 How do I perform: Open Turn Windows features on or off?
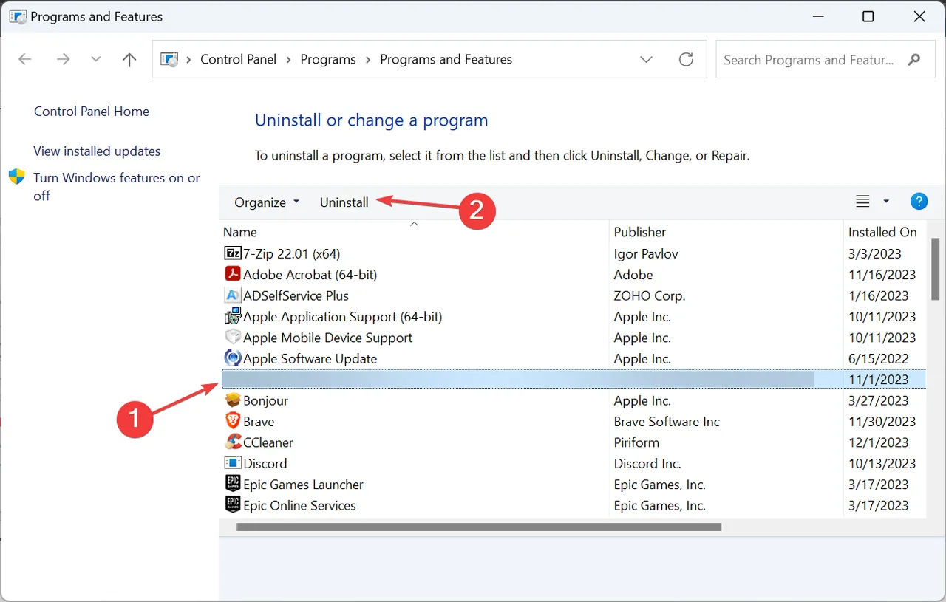coord(117,187)
